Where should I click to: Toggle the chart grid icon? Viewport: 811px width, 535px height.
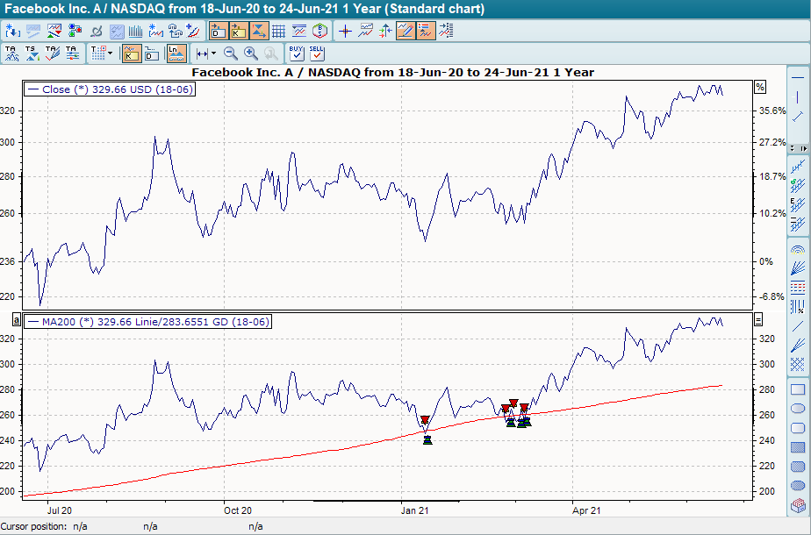tap(280, 31)
